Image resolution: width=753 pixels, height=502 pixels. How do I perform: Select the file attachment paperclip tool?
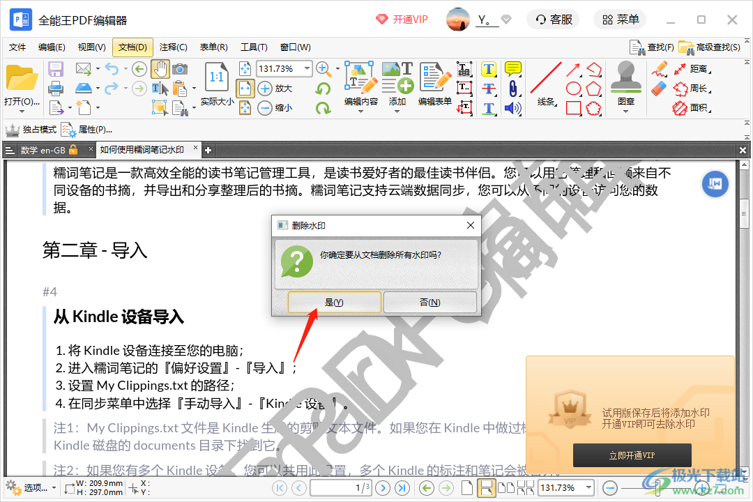(513, 89)
